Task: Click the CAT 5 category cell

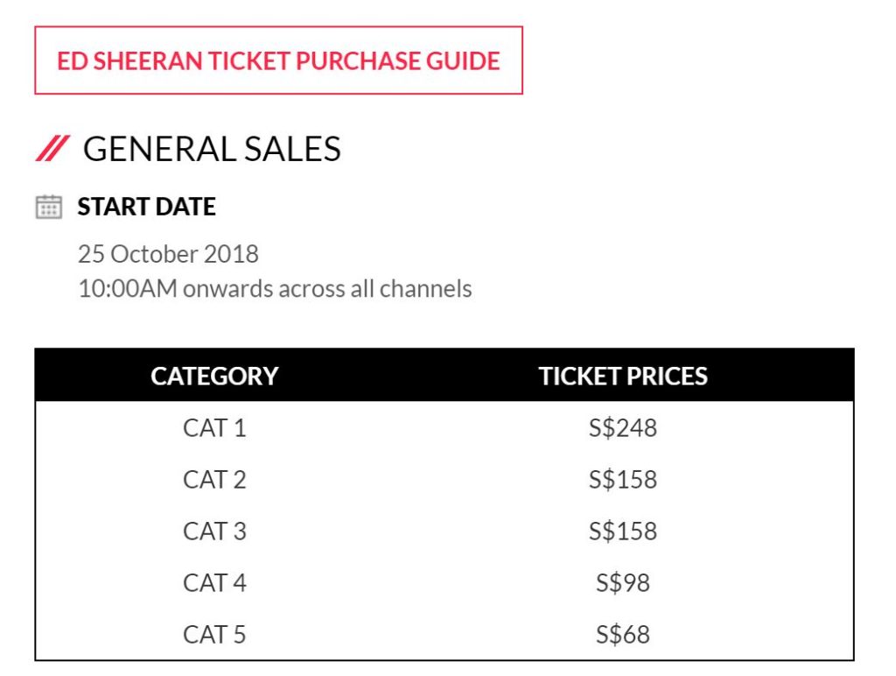Action: (x=214, y=634)
